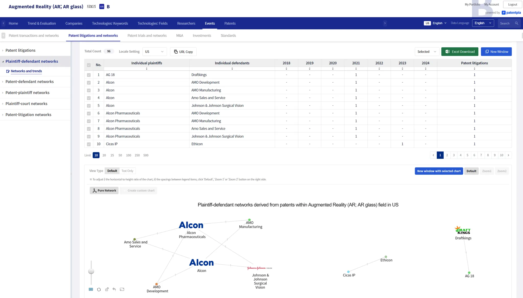This screenshot has width=523, height=298.
Task: Toggle checkbox for row 10 Cicas IP
Action: pos(89,144)
